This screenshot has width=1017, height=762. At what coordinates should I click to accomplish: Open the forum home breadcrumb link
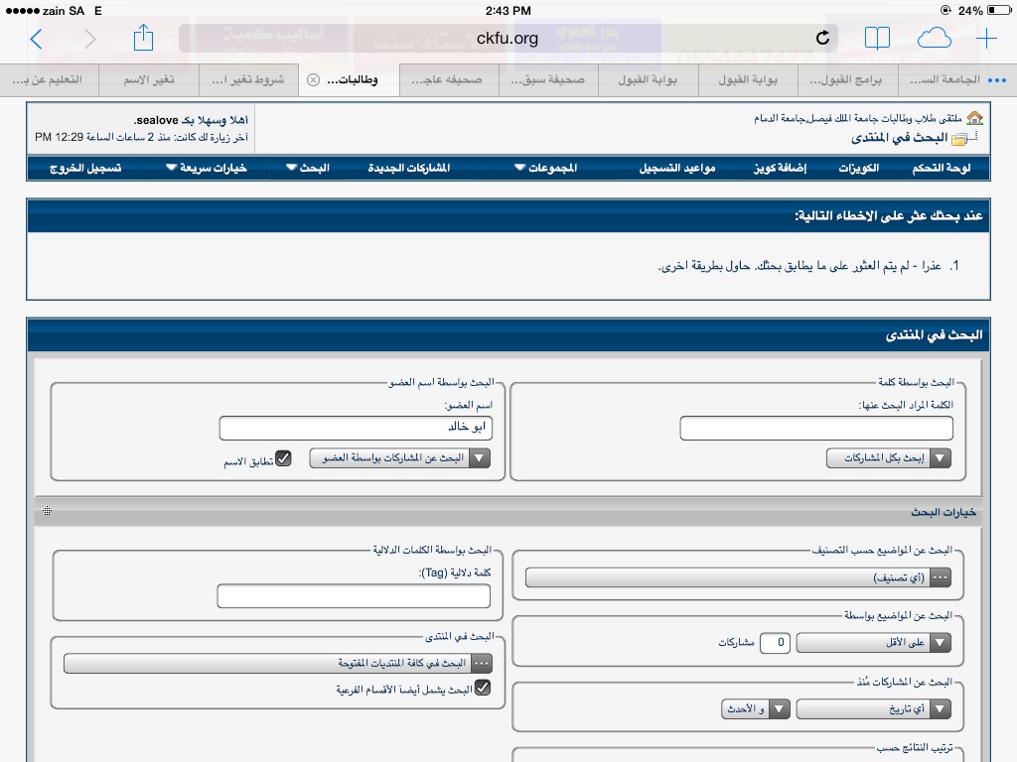857,119
